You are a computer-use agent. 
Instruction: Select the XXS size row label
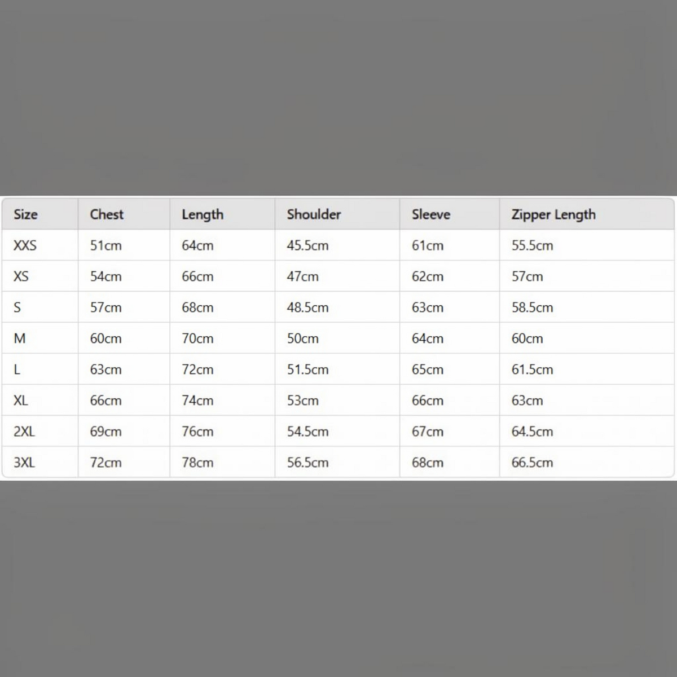[x=25, y=245]
